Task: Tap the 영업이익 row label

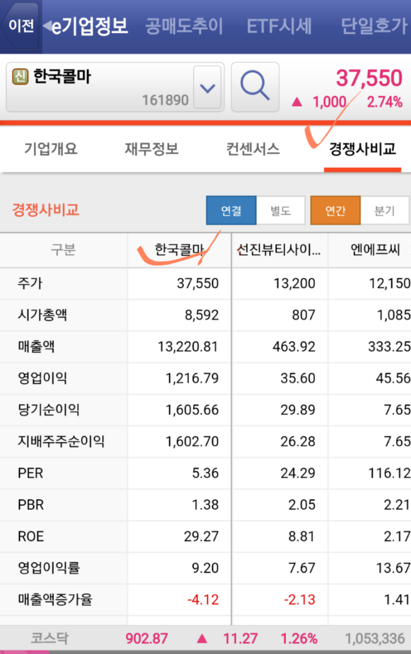Action: click(42, 378)
